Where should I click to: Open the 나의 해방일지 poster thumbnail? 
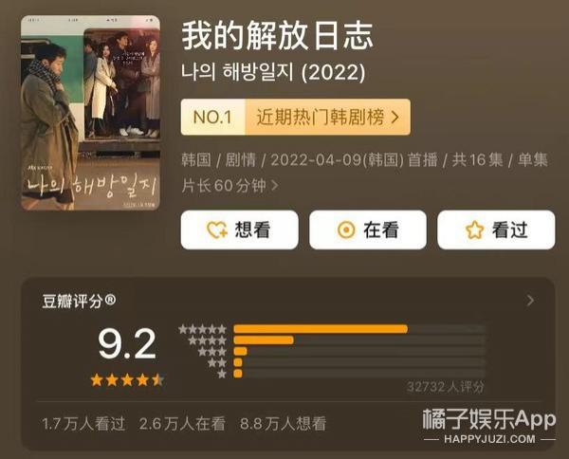[90, 113]
